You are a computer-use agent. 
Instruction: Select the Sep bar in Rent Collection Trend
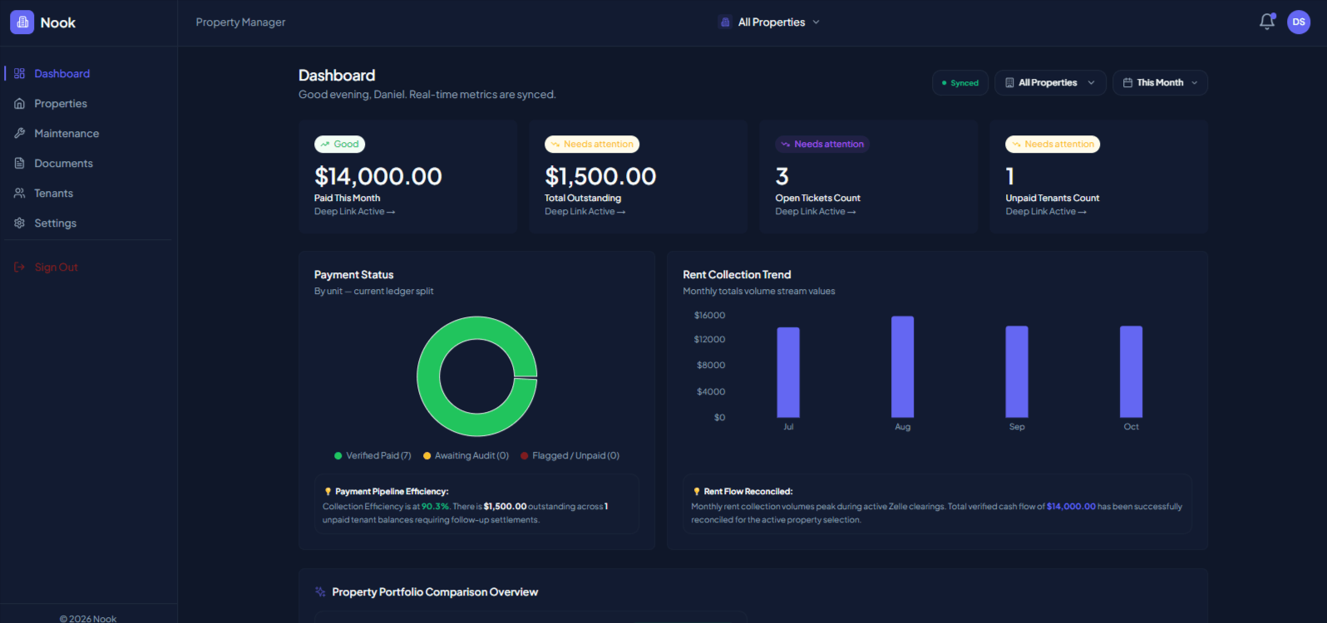coord(1017,371)
